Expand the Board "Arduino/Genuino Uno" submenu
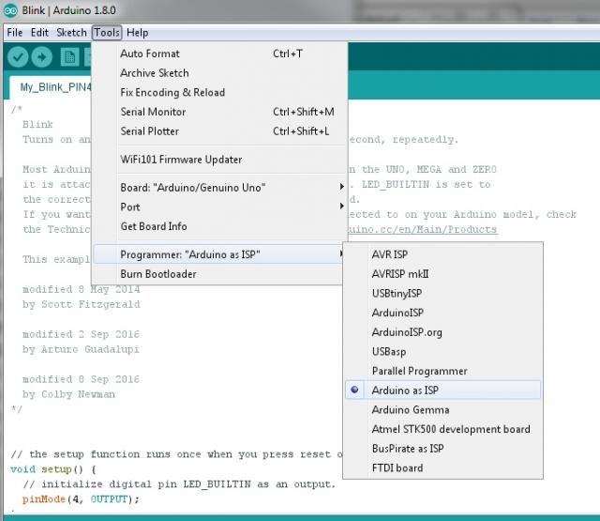 [x=220, y=188]
